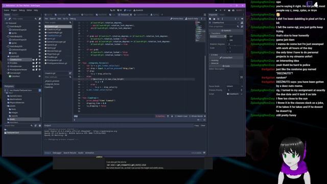
Task: Switch to the Search Results bottom tab
Action: [70, 153]
